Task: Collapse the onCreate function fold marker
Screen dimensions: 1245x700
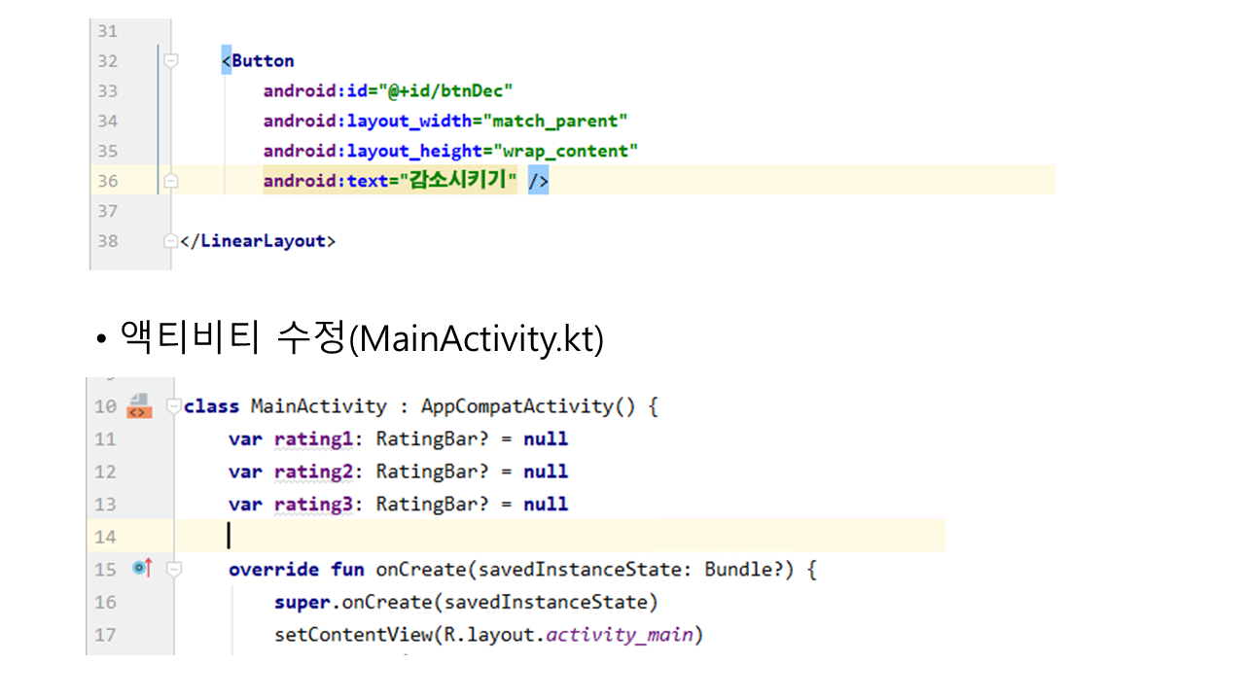Action: pyautogui.click(x=173, y=569)
